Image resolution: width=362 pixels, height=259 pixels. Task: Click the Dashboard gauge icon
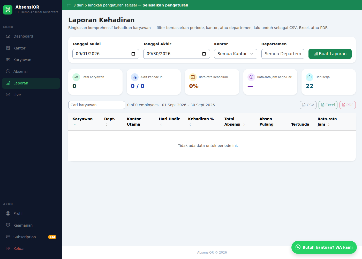pyautogui.click(x=8, y=36)
